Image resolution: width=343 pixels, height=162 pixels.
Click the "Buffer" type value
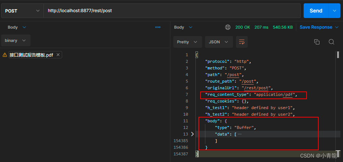tap(244, 127)
